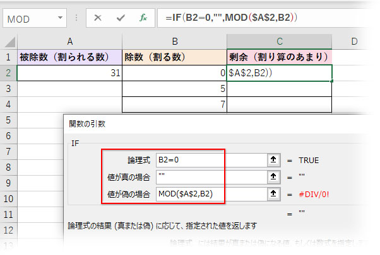Open Insert Function via the fx icon
Image resolution: width=380 pixels, height=255 pixels.
pos(143,18)
